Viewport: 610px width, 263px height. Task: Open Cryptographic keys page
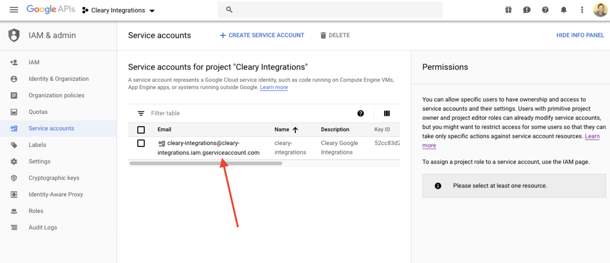(x=54, y=178)
